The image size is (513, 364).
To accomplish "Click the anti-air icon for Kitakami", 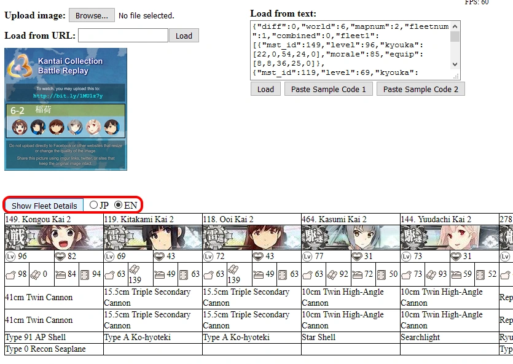I will 159,275.
